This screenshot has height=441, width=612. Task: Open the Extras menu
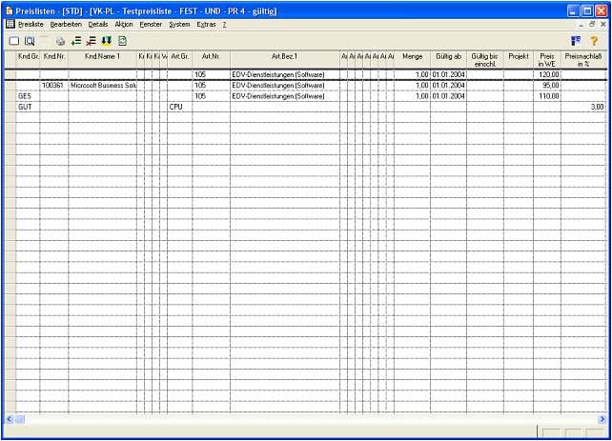pyautogui.click(x=206, y=24)
